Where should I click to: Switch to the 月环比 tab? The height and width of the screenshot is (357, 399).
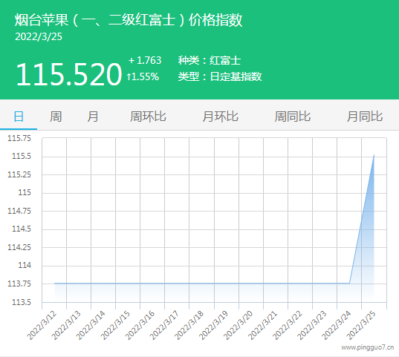[x=220, y=117]
